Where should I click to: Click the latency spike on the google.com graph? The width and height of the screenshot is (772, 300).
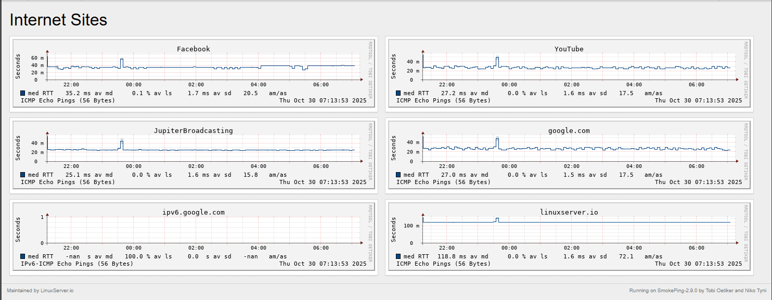(497, 139)
